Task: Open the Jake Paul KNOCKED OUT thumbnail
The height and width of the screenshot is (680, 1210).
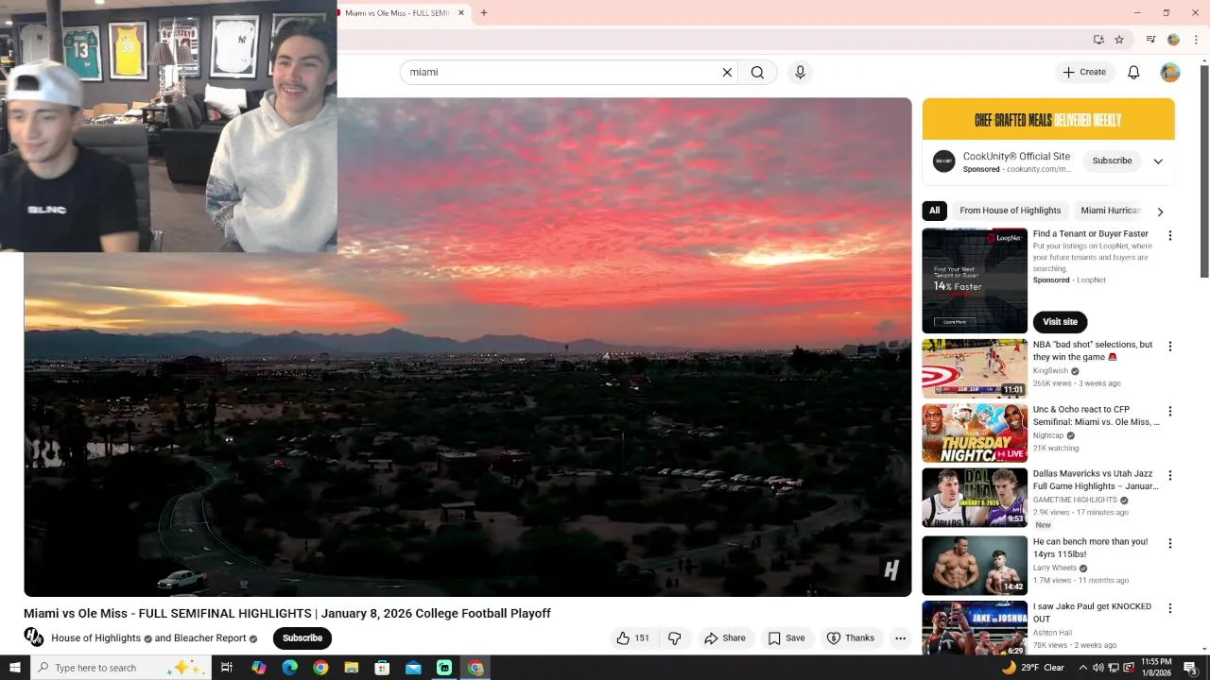Action: [975, 628]
